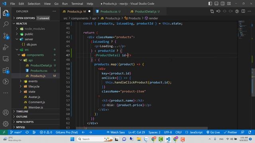Navigate back with GitLens left arrow
The width and height of the screenshot is (255, 143).
[83, 132]
